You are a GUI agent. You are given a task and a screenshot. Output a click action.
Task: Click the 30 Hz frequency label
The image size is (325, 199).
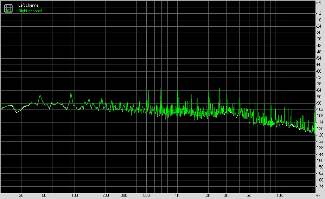click(21, 195)
